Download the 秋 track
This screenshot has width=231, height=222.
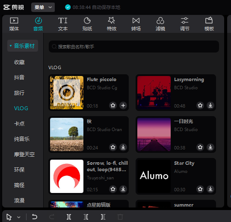click(123, 147)
